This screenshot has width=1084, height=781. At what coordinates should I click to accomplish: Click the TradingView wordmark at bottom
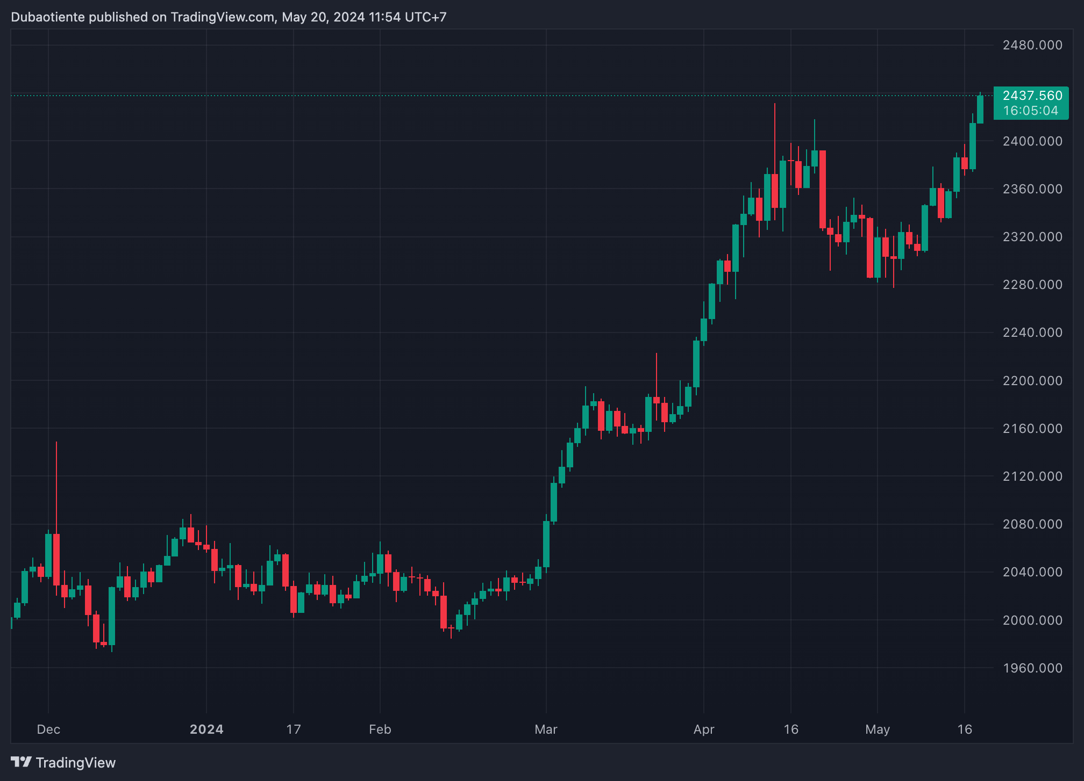point(76,763)
